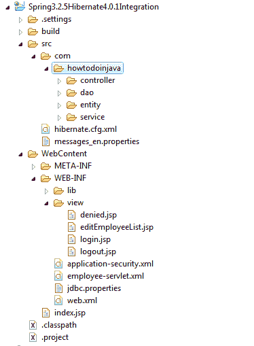The width and height of the screenshot is (254, 346).
Task: Click the messages_en.properties file icon
Action: tap(46, 141)
